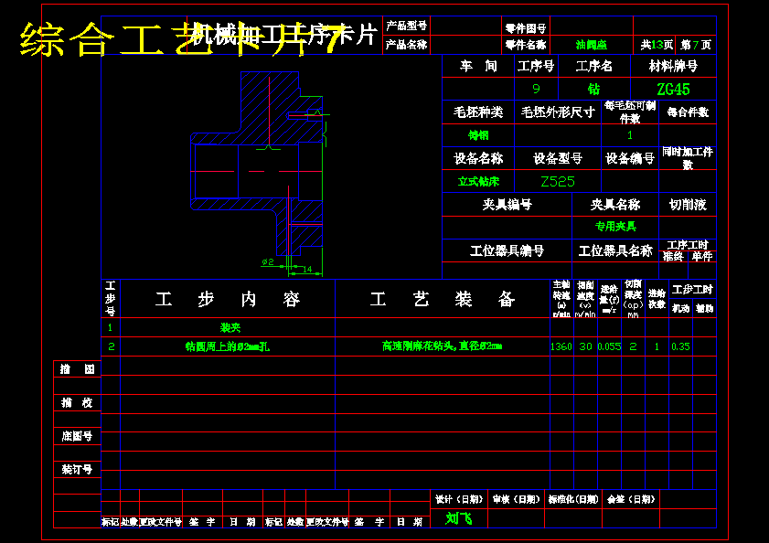Click the 'Ø2' dimension on the drawing
The width and height of the screenshot is (769, 543).
pos(268,262)
